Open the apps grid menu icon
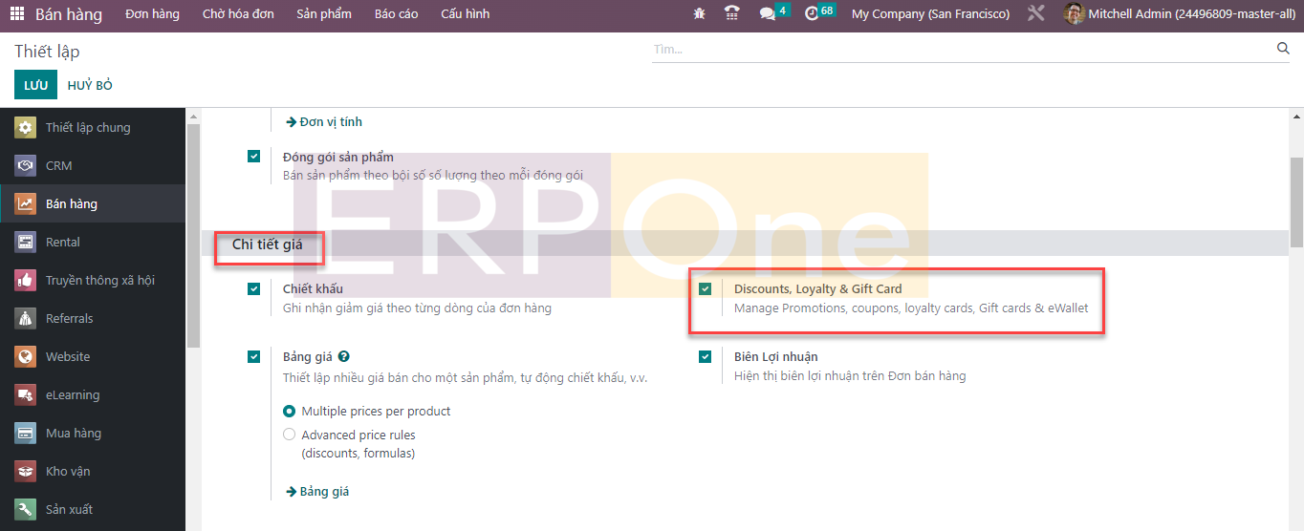 [x=17, y=14]
